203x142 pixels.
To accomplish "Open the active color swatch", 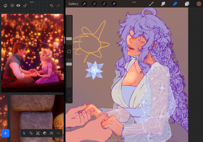I will [x=199, y=4].
